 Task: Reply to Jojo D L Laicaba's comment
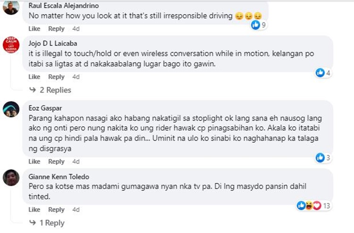point(57,77)
